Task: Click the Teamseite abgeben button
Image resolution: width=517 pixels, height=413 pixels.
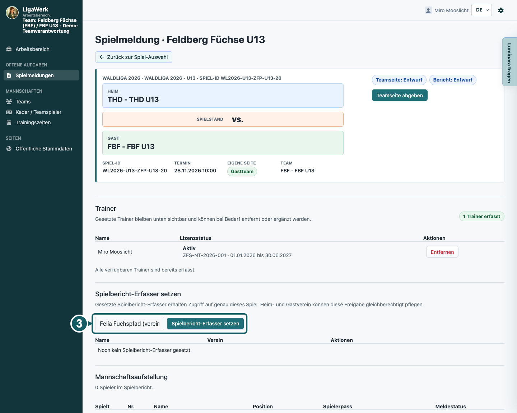Action: (400, 95)
